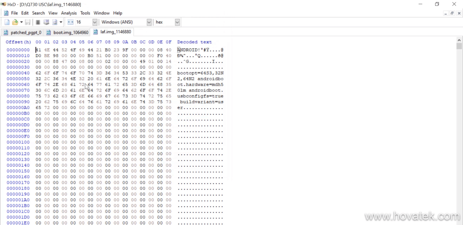
Task: Open disk icon in toolbar
Action: (x=46, y=22)
